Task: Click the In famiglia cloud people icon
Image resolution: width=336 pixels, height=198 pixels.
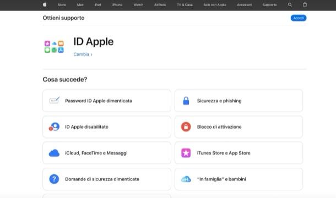Action: point(186,179)
